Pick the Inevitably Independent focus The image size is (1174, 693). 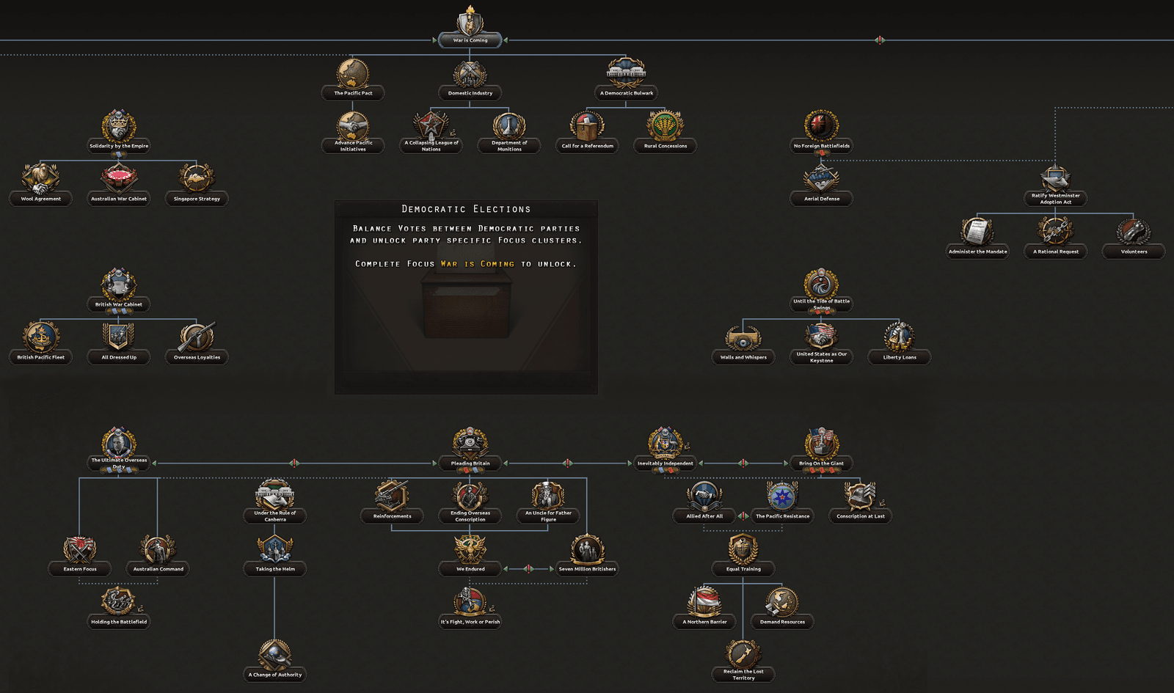point(666,450)
